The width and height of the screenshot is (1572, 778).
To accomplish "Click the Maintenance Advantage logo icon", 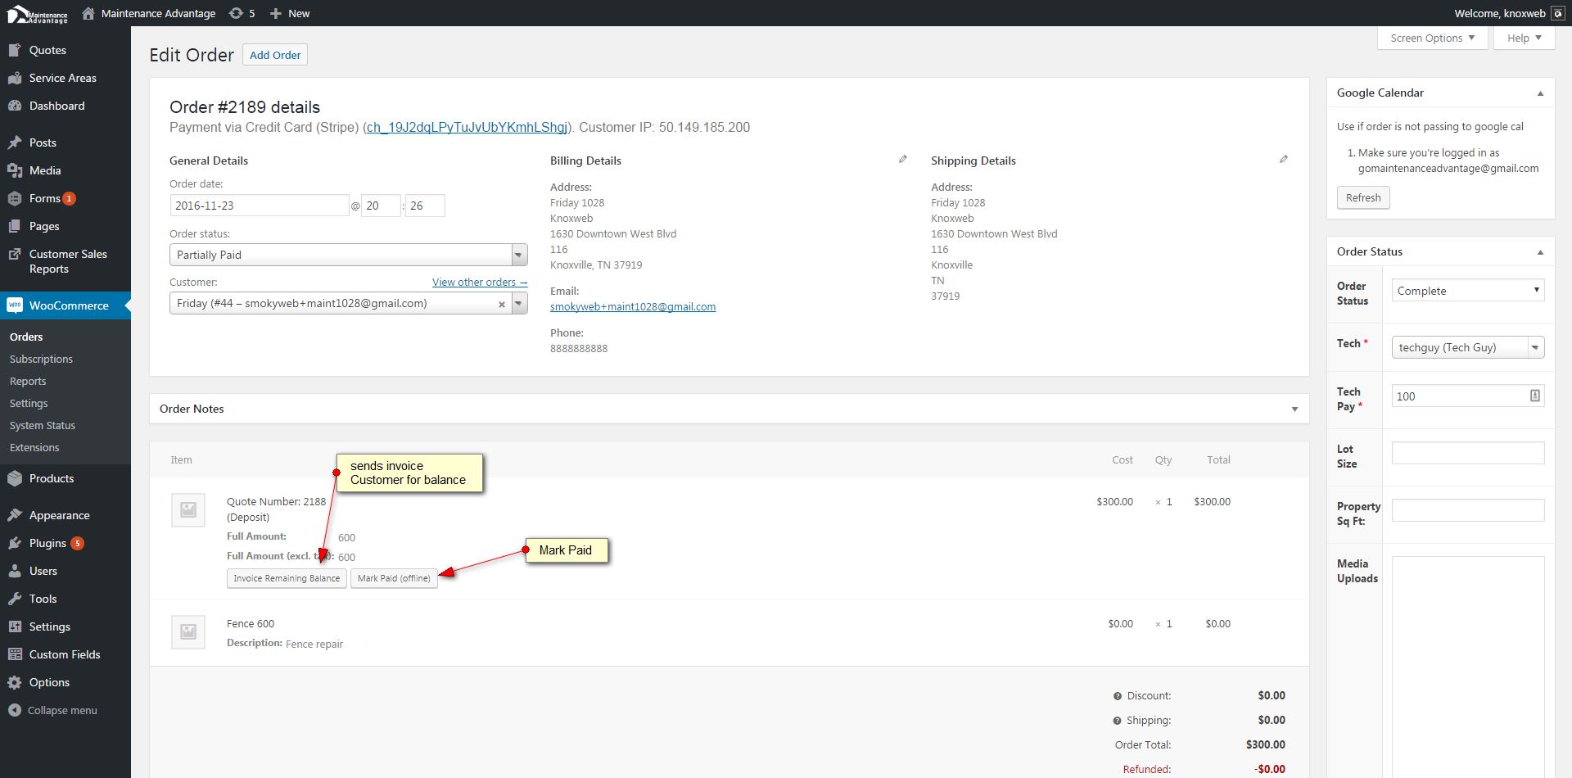I will tap(38, 14).
